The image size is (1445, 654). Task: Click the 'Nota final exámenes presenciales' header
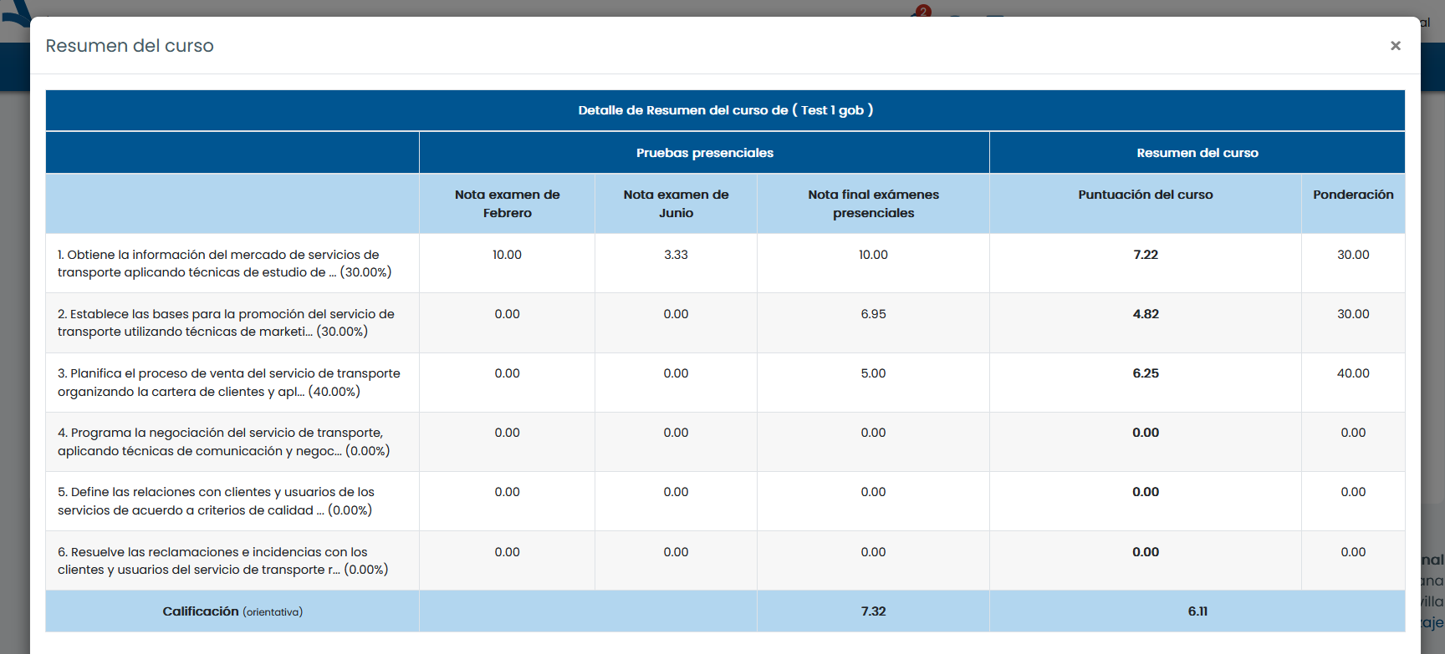point(873,204)
